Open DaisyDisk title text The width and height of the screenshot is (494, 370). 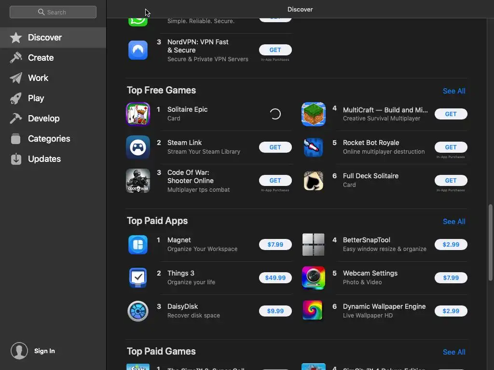183,306
